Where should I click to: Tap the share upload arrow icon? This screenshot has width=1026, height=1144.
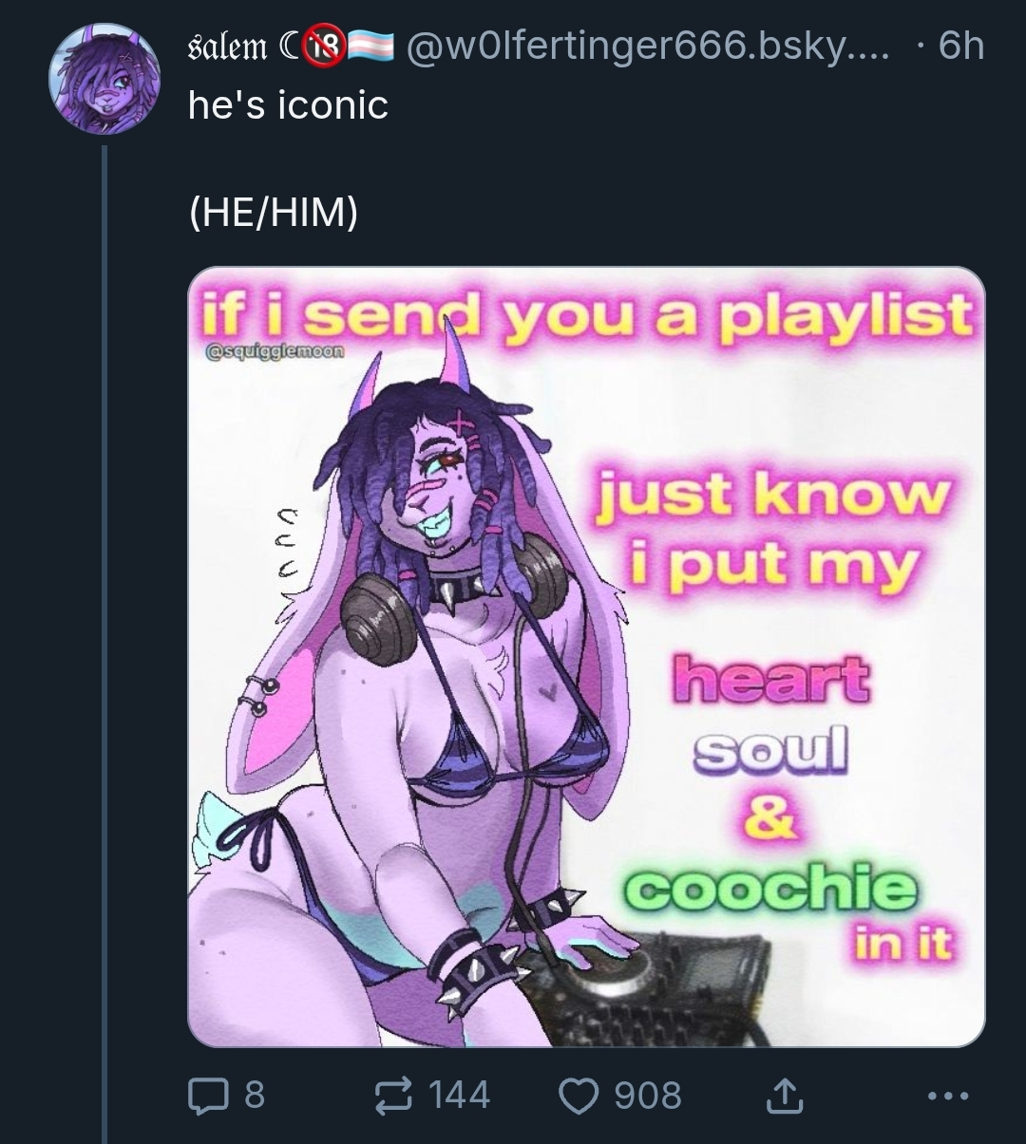(x=785, y=1096)
